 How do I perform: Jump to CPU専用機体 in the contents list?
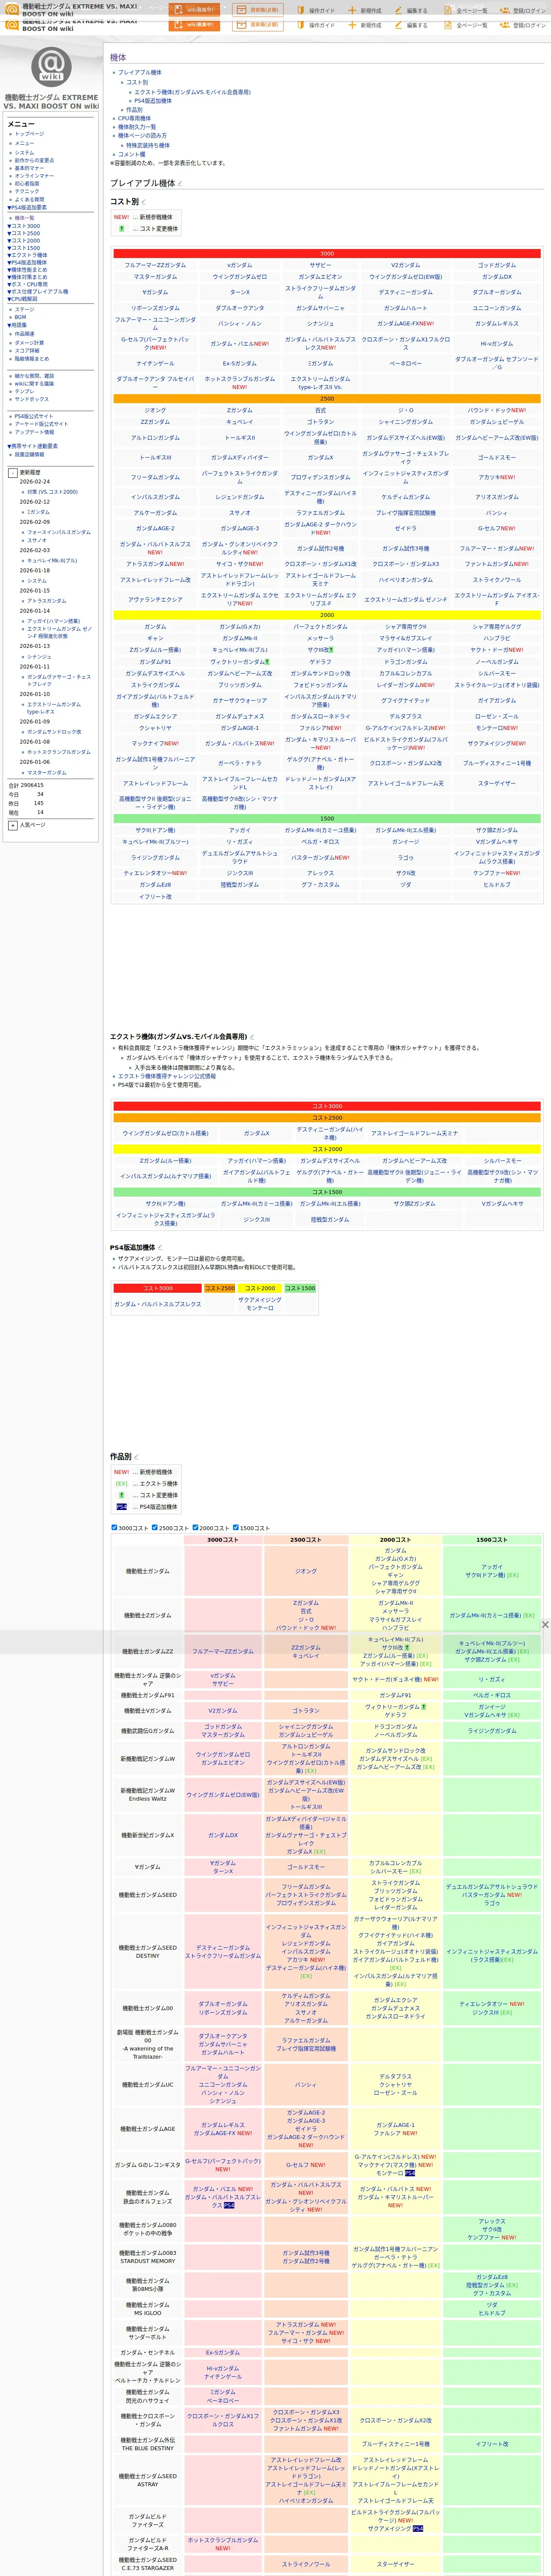(x=134, y=118)
